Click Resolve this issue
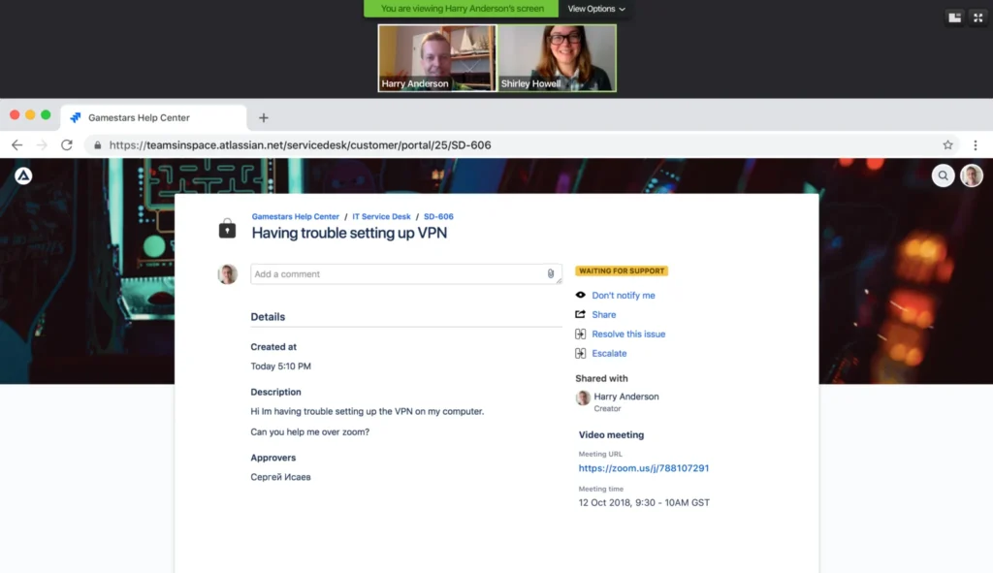 click(628, 334)
